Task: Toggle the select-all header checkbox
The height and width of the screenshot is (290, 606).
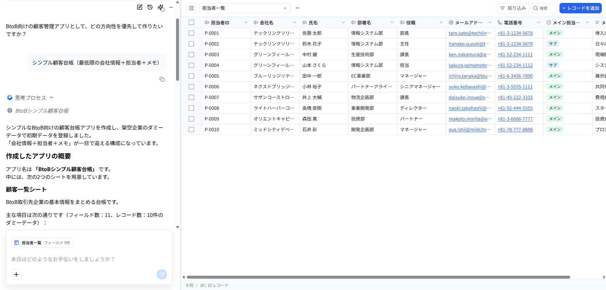Action: (x=191, y=22)
